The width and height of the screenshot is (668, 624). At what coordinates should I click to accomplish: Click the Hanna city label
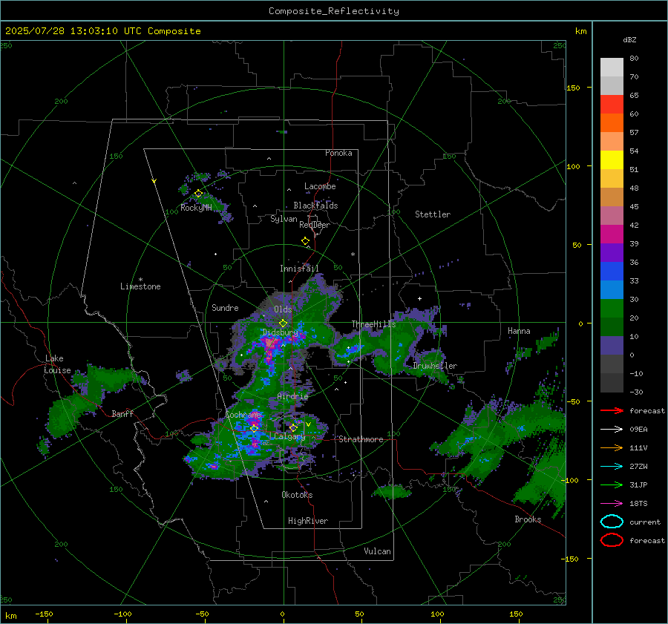519,331
